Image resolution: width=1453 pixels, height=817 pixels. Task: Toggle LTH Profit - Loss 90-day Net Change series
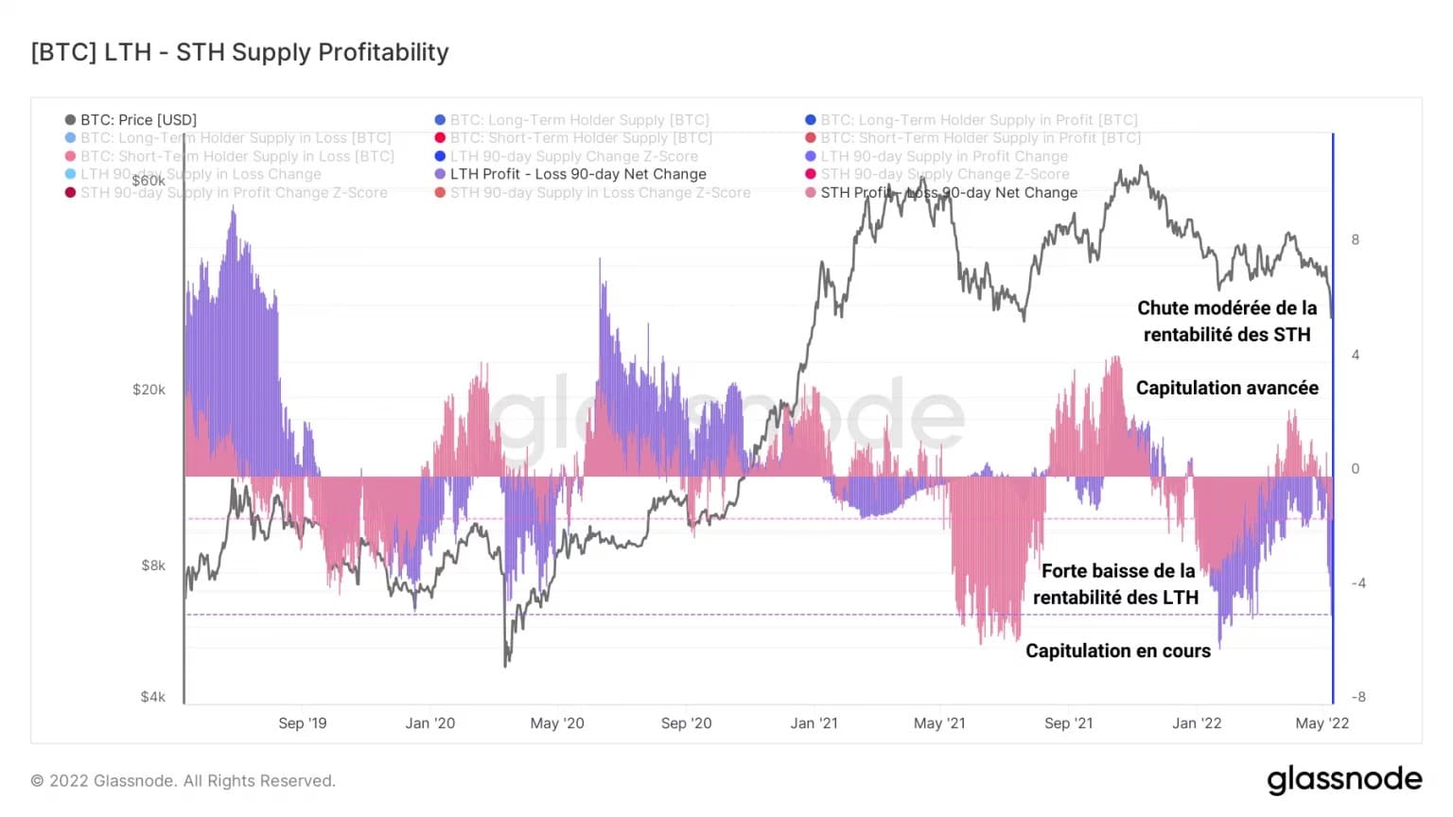coord(570,174)
